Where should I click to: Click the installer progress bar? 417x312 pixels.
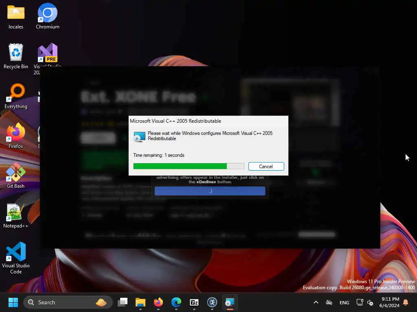pos(189,166)
